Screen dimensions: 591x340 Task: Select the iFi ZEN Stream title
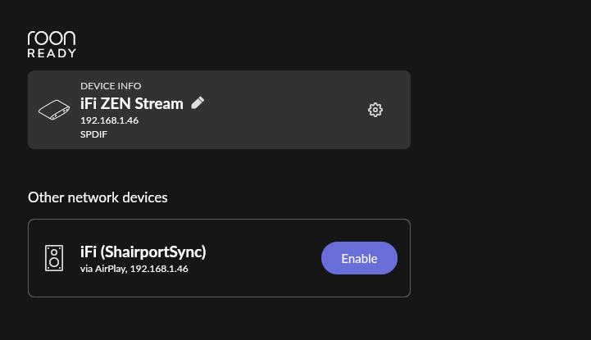[131, 103]
